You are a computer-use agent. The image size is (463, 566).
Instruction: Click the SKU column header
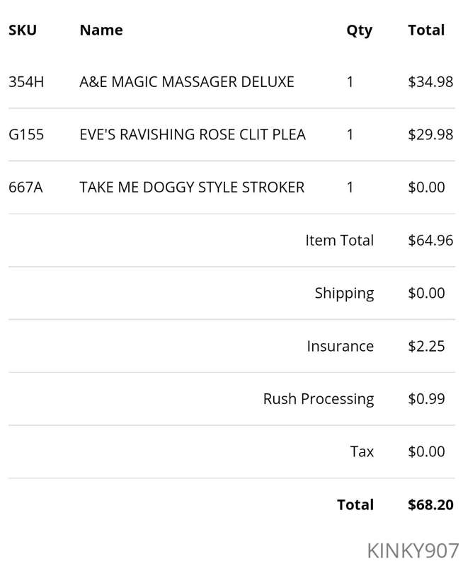coord(23,30)
